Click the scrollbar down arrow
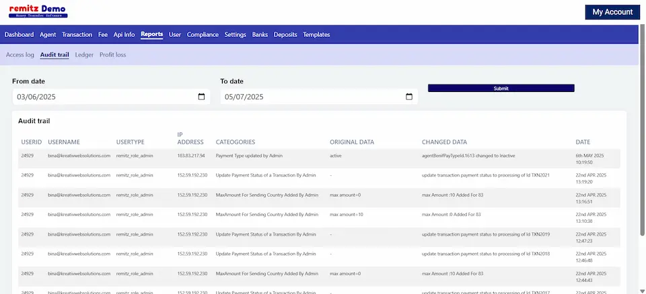The width and height of the screenshot is (646, 294). click(x=641, y=290)
